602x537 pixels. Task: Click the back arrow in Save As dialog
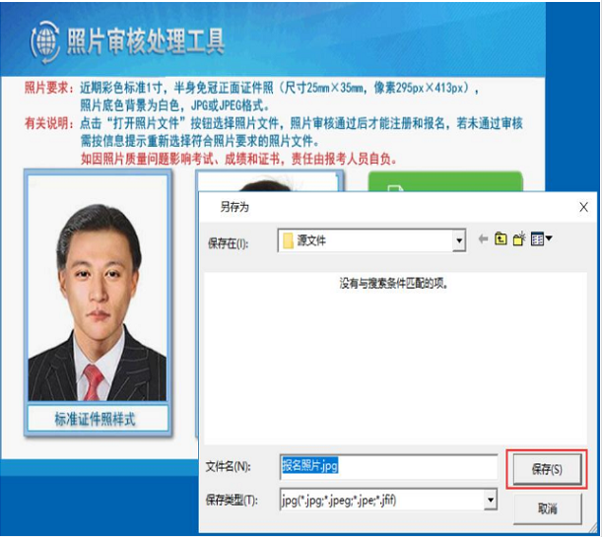pyautogui.click(x=483, y=239)
